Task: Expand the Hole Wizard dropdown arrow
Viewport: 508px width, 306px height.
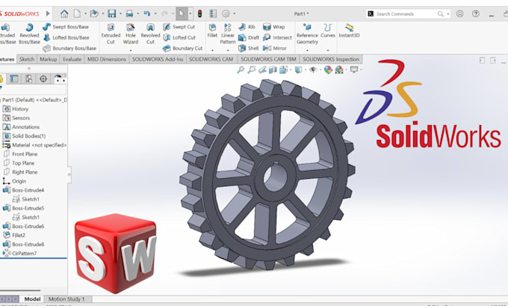Action: tap(131, 50)
